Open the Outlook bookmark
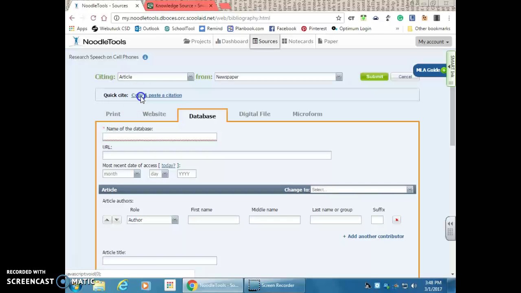 147,28
